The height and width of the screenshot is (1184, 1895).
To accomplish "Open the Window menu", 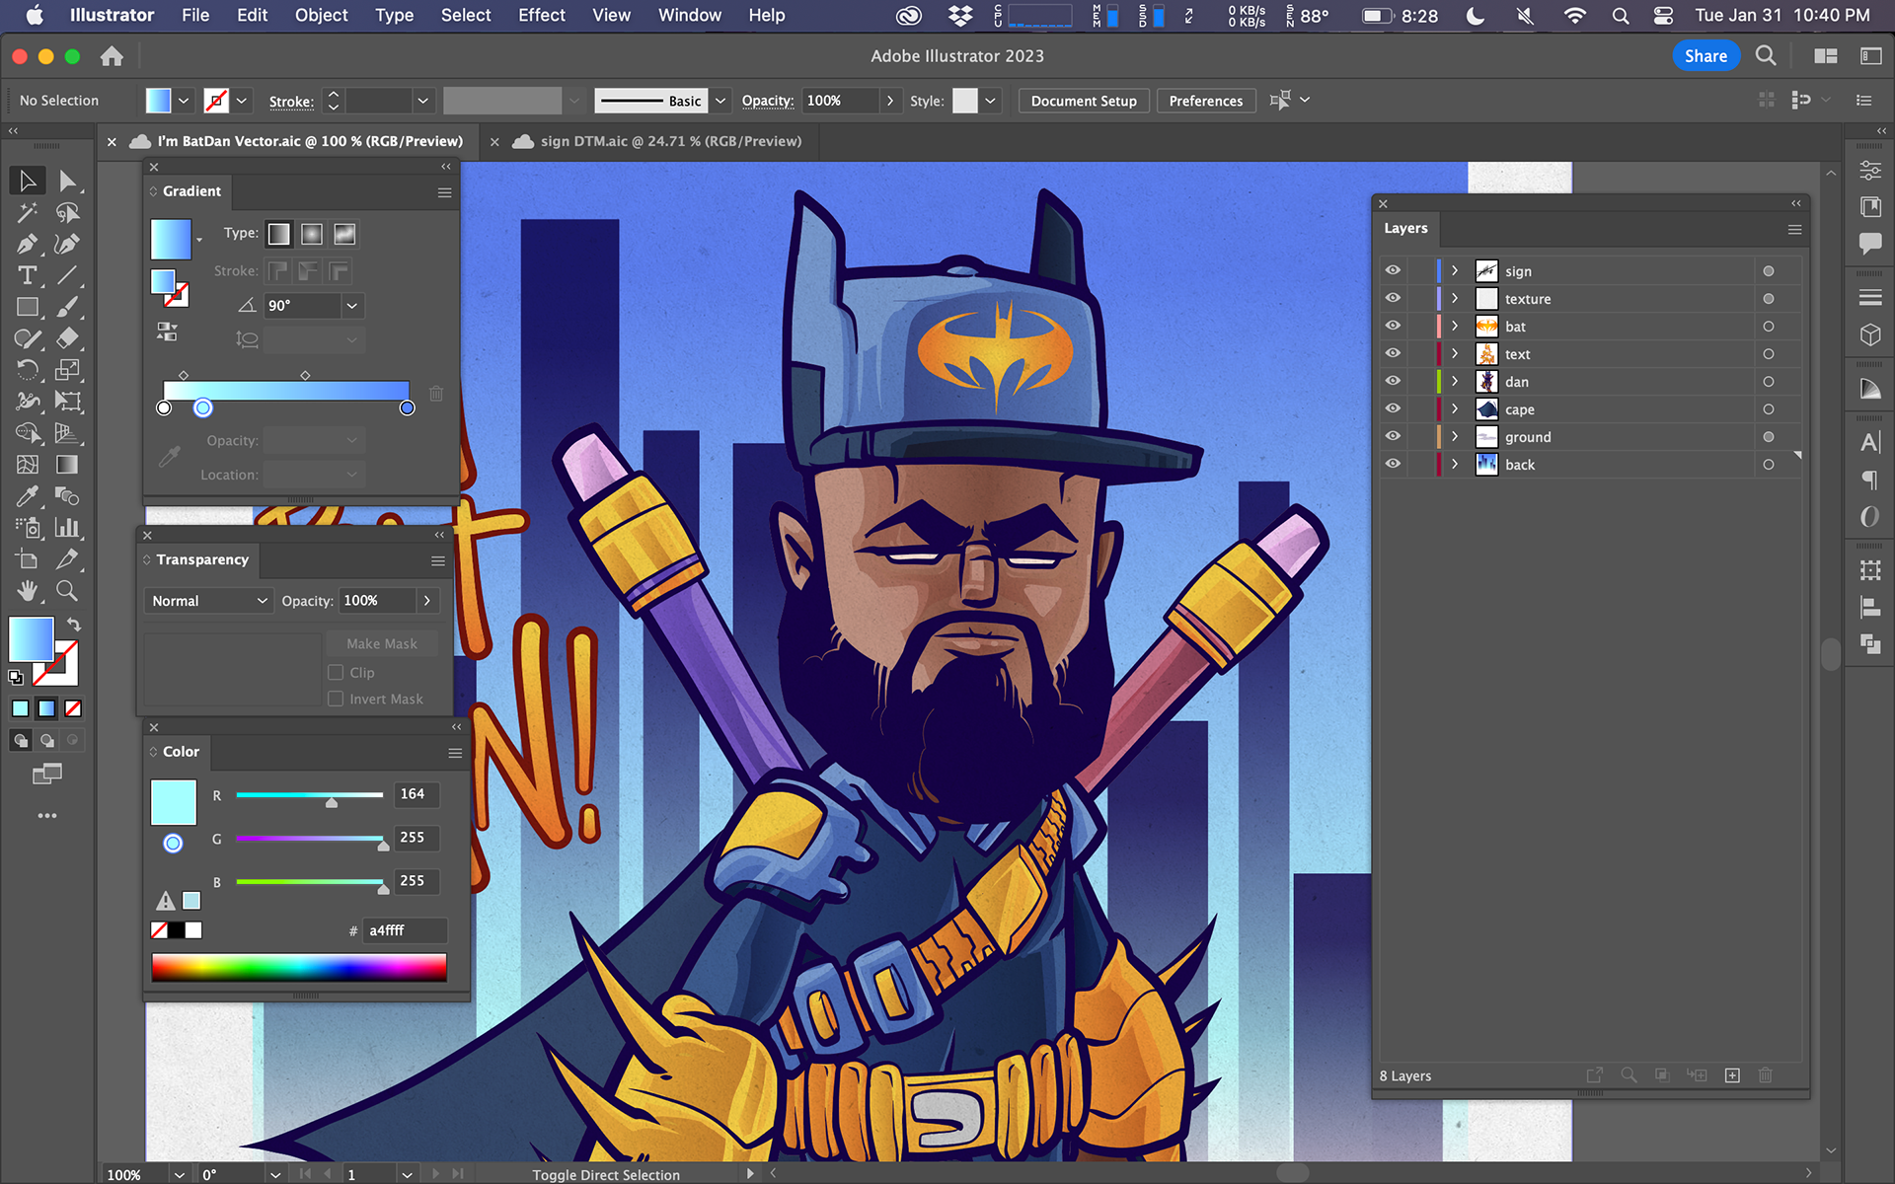I will point(689,15).
